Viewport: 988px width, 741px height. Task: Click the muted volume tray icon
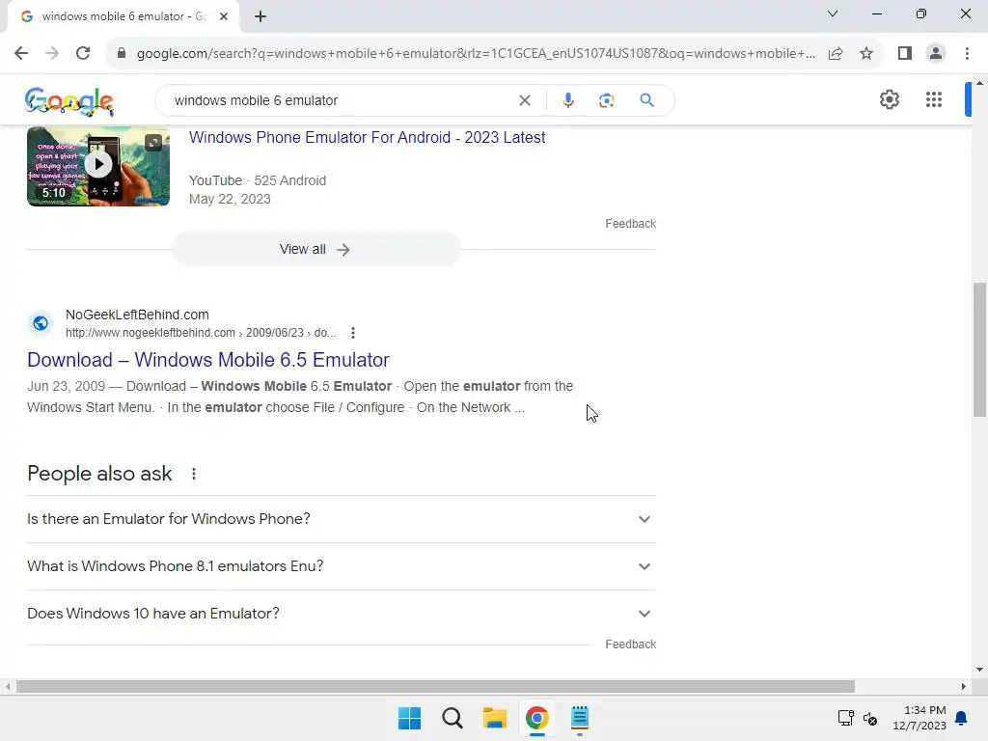point(870,718)
